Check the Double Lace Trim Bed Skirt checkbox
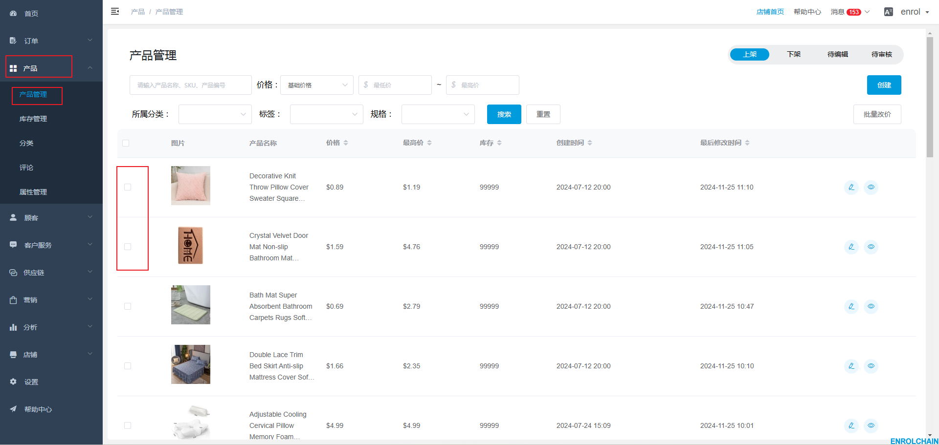Viewport: 939px width, 445px height. coord(128,366)
